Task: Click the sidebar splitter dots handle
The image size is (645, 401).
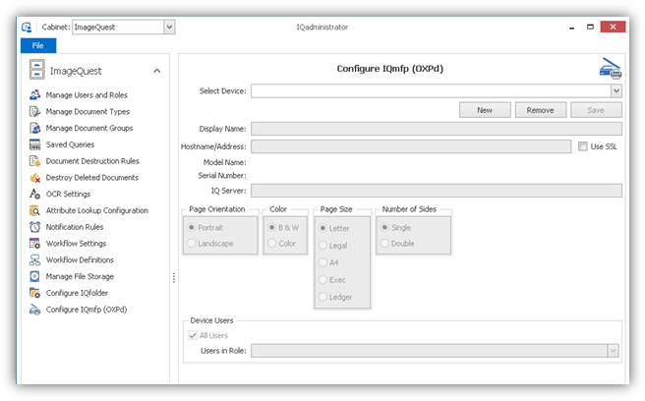Action: (x=174, y=278)
